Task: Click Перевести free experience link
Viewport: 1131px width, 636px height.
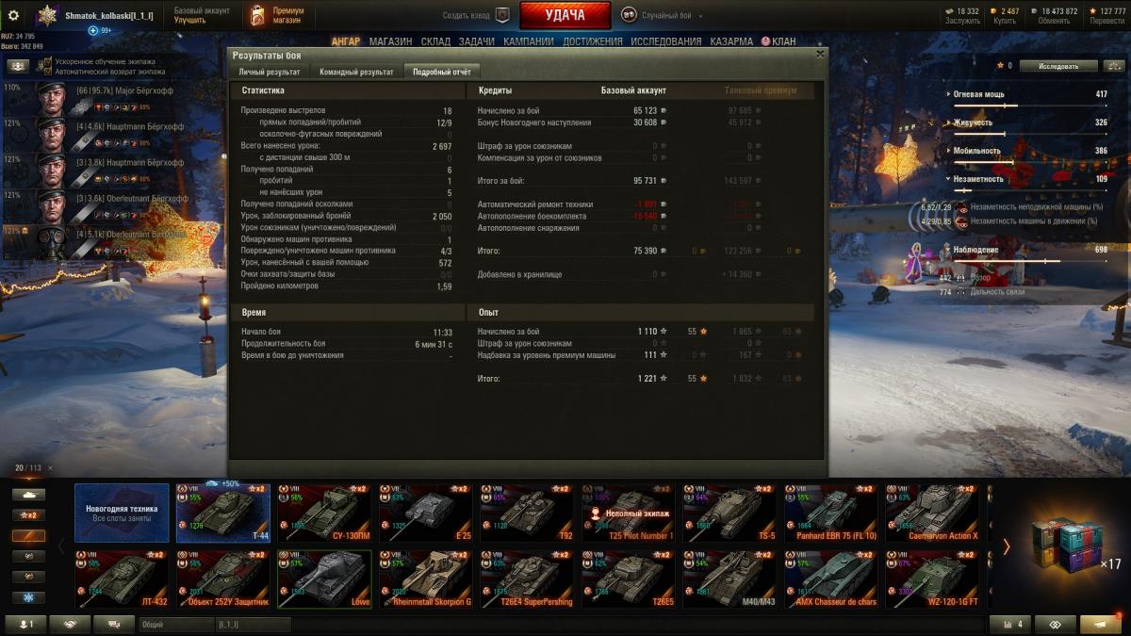Action: coord(1107,21)
